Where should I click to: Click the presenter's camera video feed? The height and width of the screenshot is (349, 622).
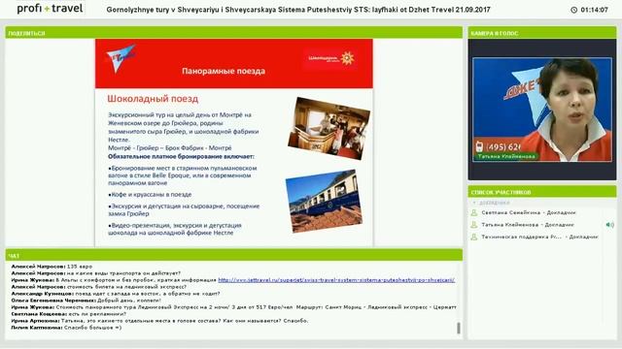[x=542, y=110]
